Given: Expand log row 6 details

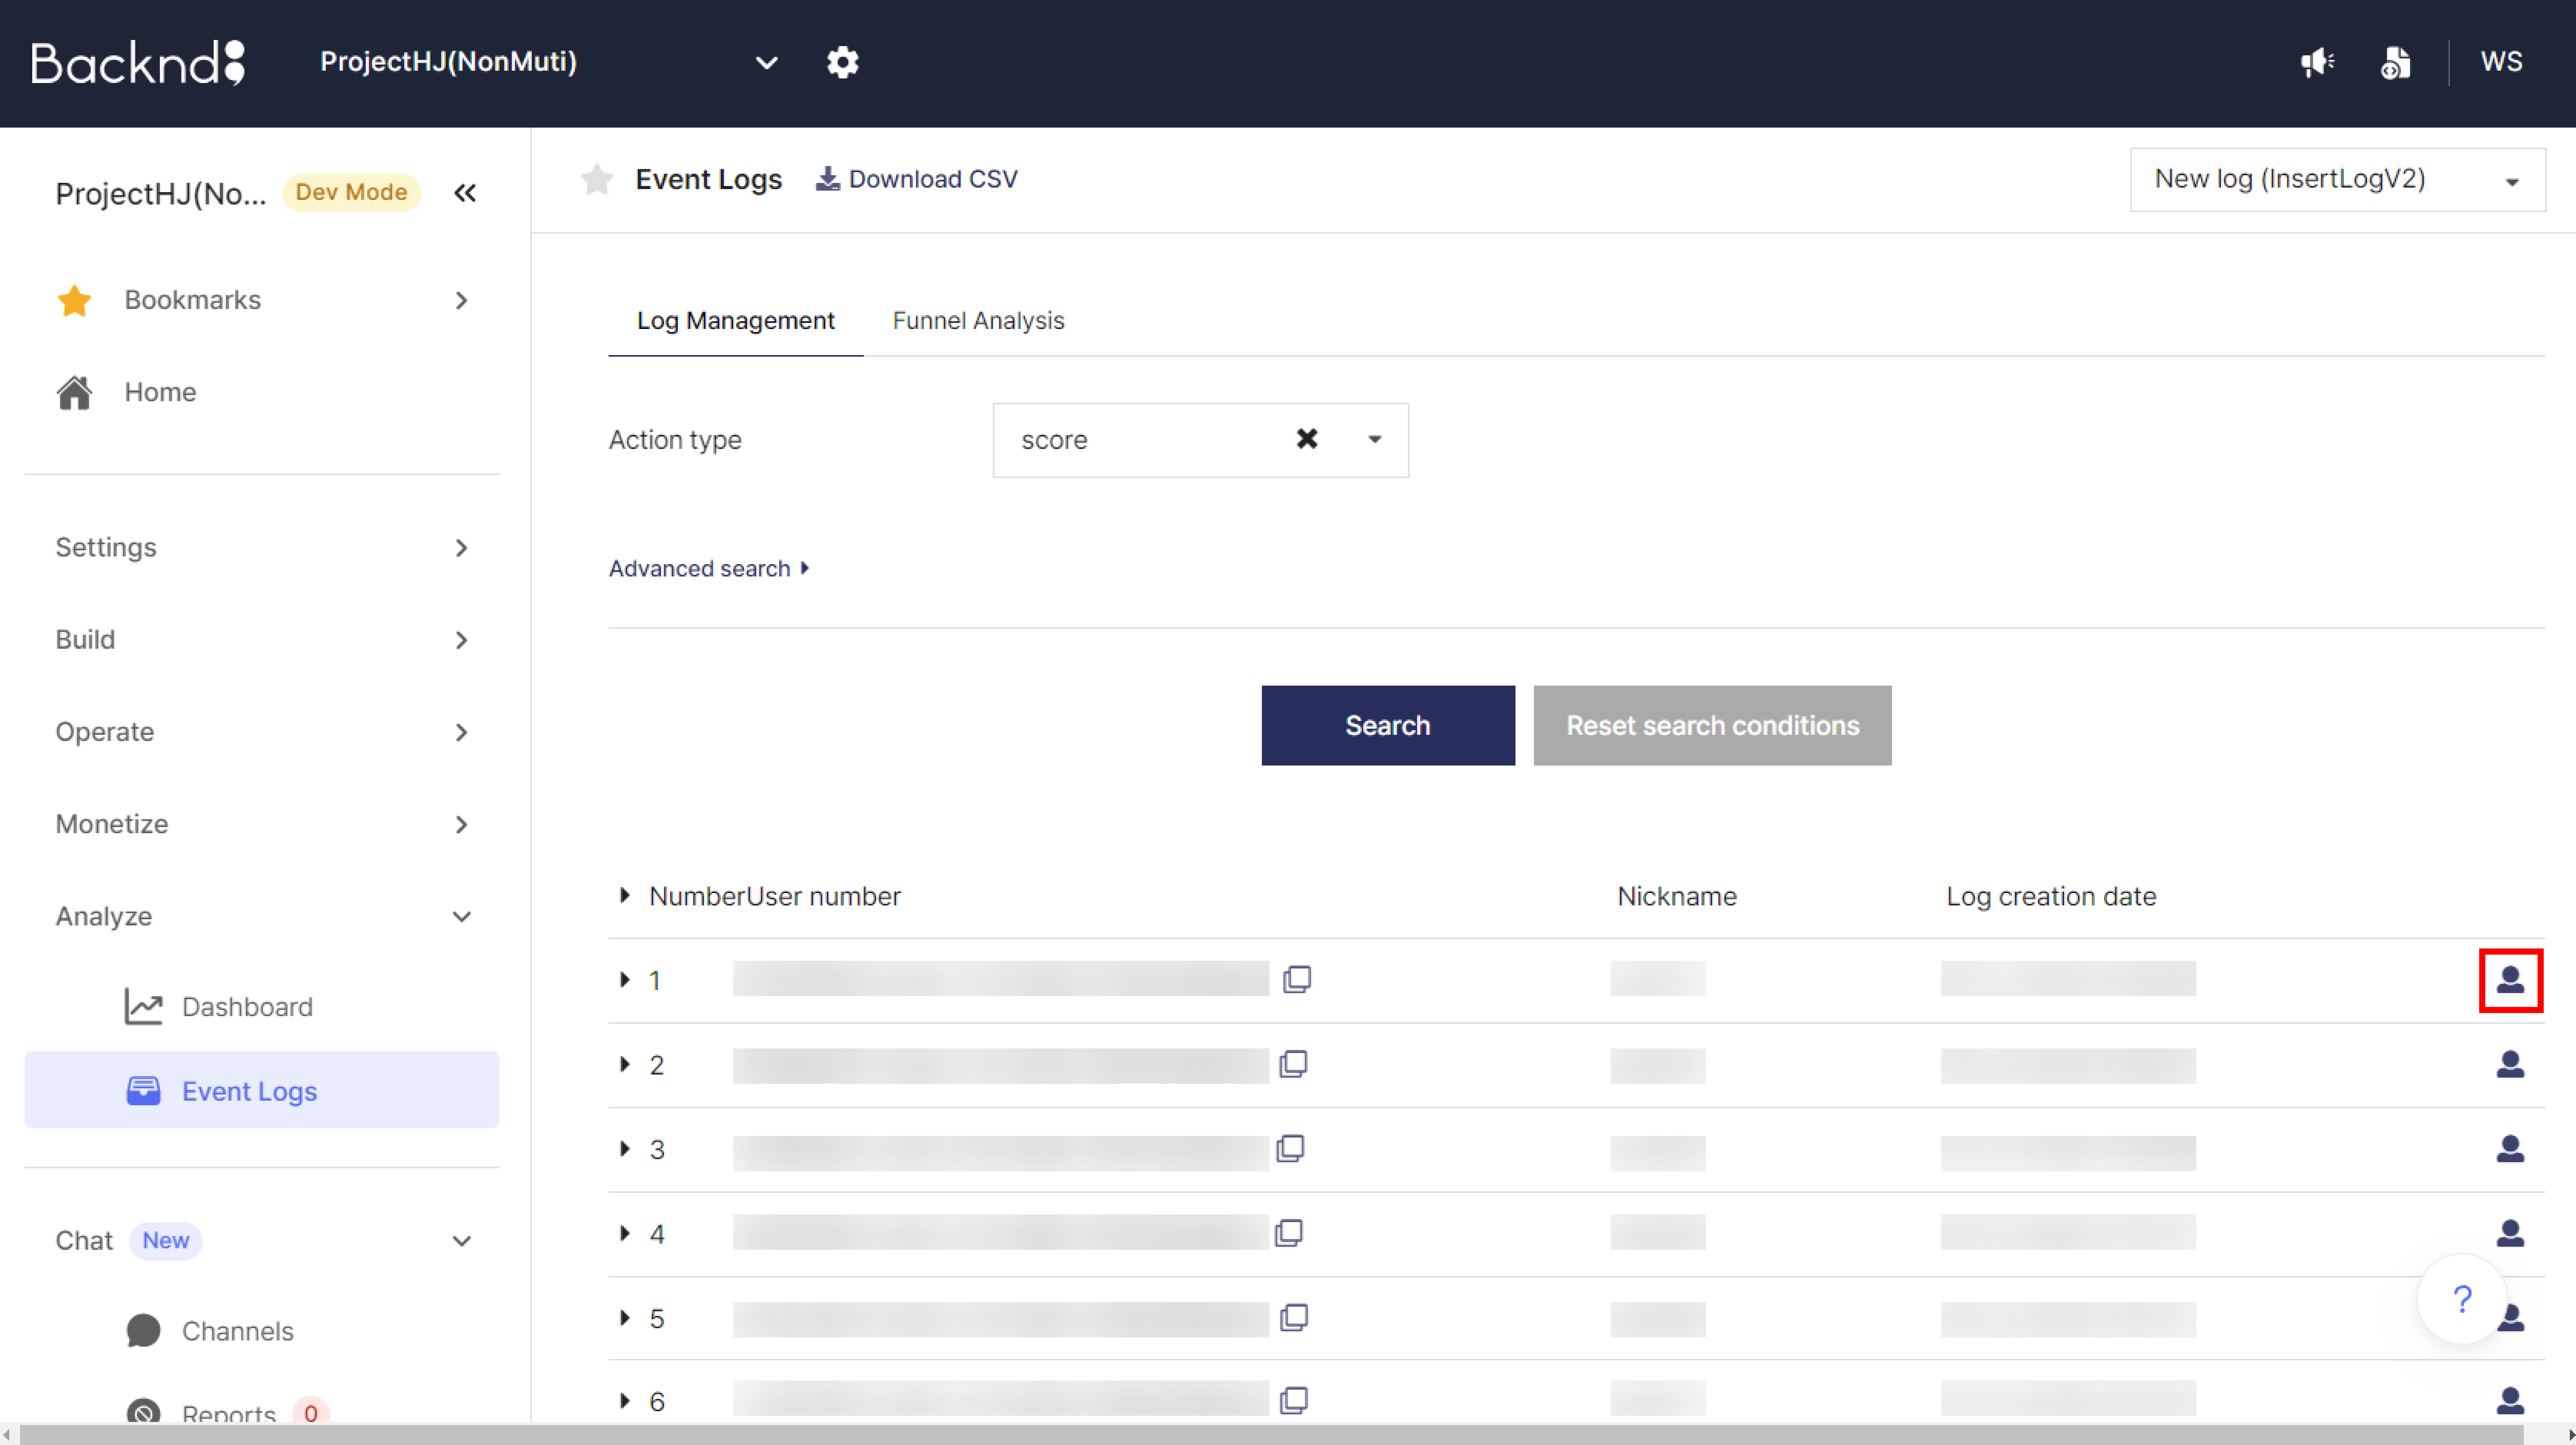Looking at the screenshot, I should [x=625, y=1401].
